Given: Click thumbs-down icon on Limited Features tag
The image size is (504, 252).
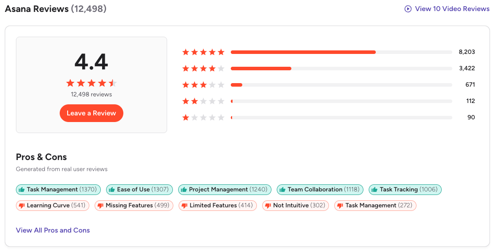Looking at the screenshot, I should (x=184, y=206).
